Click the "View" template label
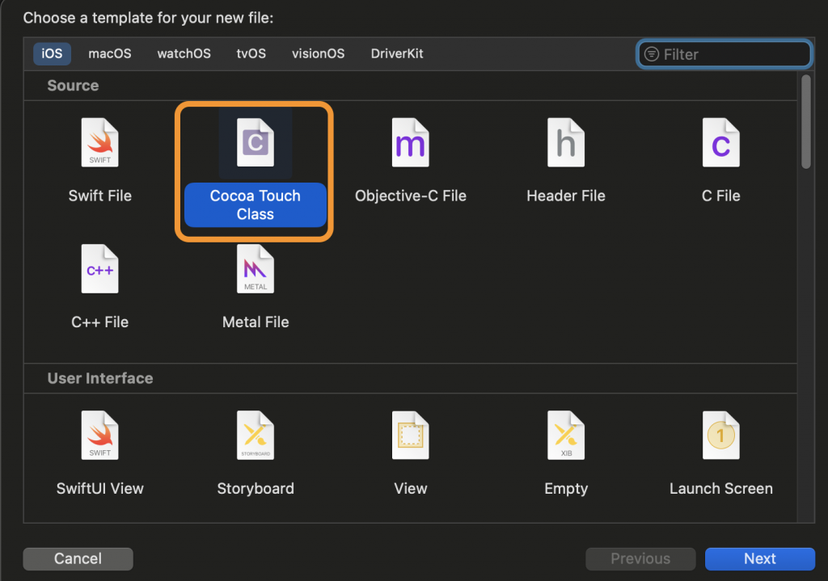 pos(410,489)
